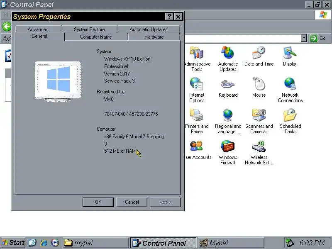The height and width of the screenshot is (249, 332).
Task: Click the help question mark in System Properties
Action: pos(169,17)
